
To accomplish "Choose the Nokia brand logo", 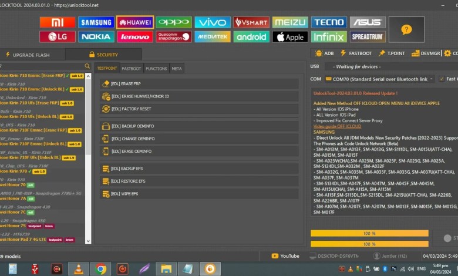I will [96, 37].
